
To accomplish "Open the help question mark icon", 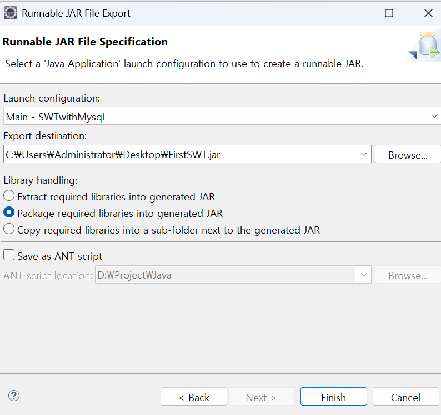I will tap(14, 396).
